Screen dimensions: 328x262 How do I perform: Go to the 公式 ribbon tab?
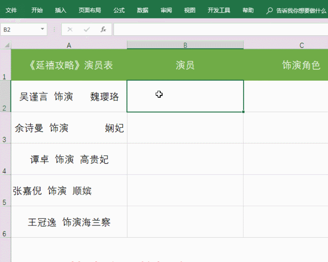pos(119,10)
